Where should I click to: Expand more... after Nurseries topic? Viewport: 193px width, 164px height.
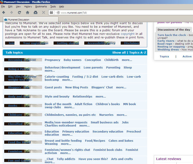[x=122, y=115]
